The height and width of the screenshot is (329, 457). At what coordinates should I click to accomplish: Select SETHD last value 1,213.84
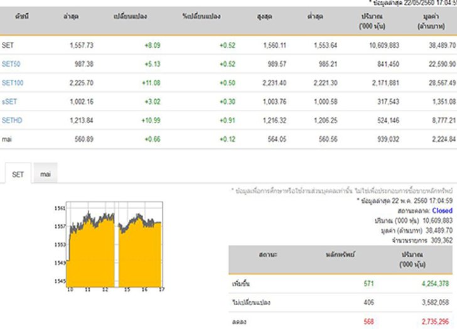click(x=82, y=120)
